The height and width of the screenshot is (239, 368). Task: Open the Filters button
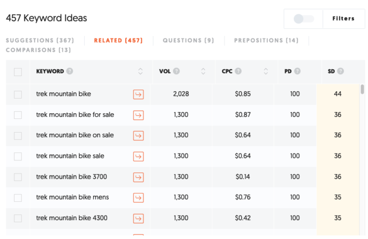[x=343, y=19]
